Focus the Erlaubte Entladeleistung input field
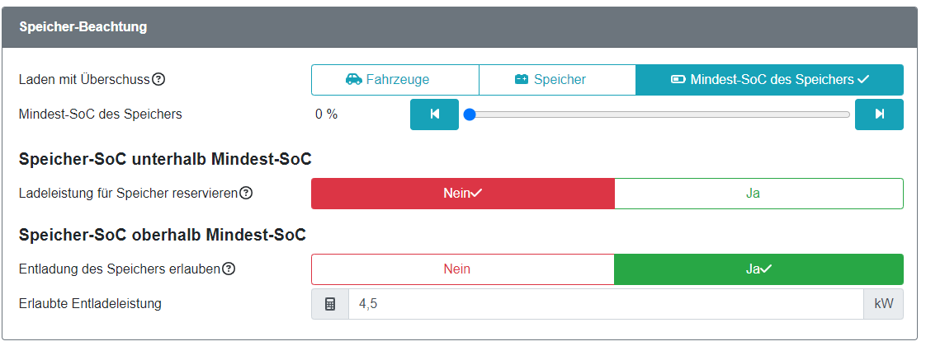The image size is (926, 346). tap(606, 304)
